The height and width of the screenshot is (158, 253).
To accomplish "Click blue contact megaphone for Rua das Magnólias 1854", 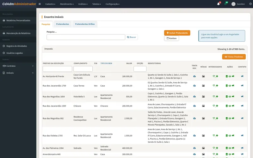I will (242, 96).
